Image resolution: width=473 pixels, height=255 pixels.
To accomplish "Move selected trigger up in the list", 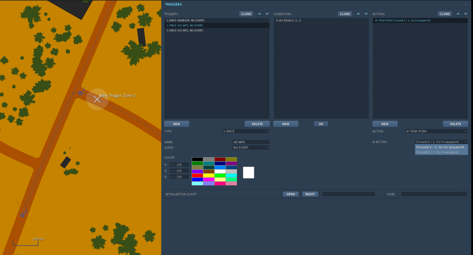I will coord(259,14).
